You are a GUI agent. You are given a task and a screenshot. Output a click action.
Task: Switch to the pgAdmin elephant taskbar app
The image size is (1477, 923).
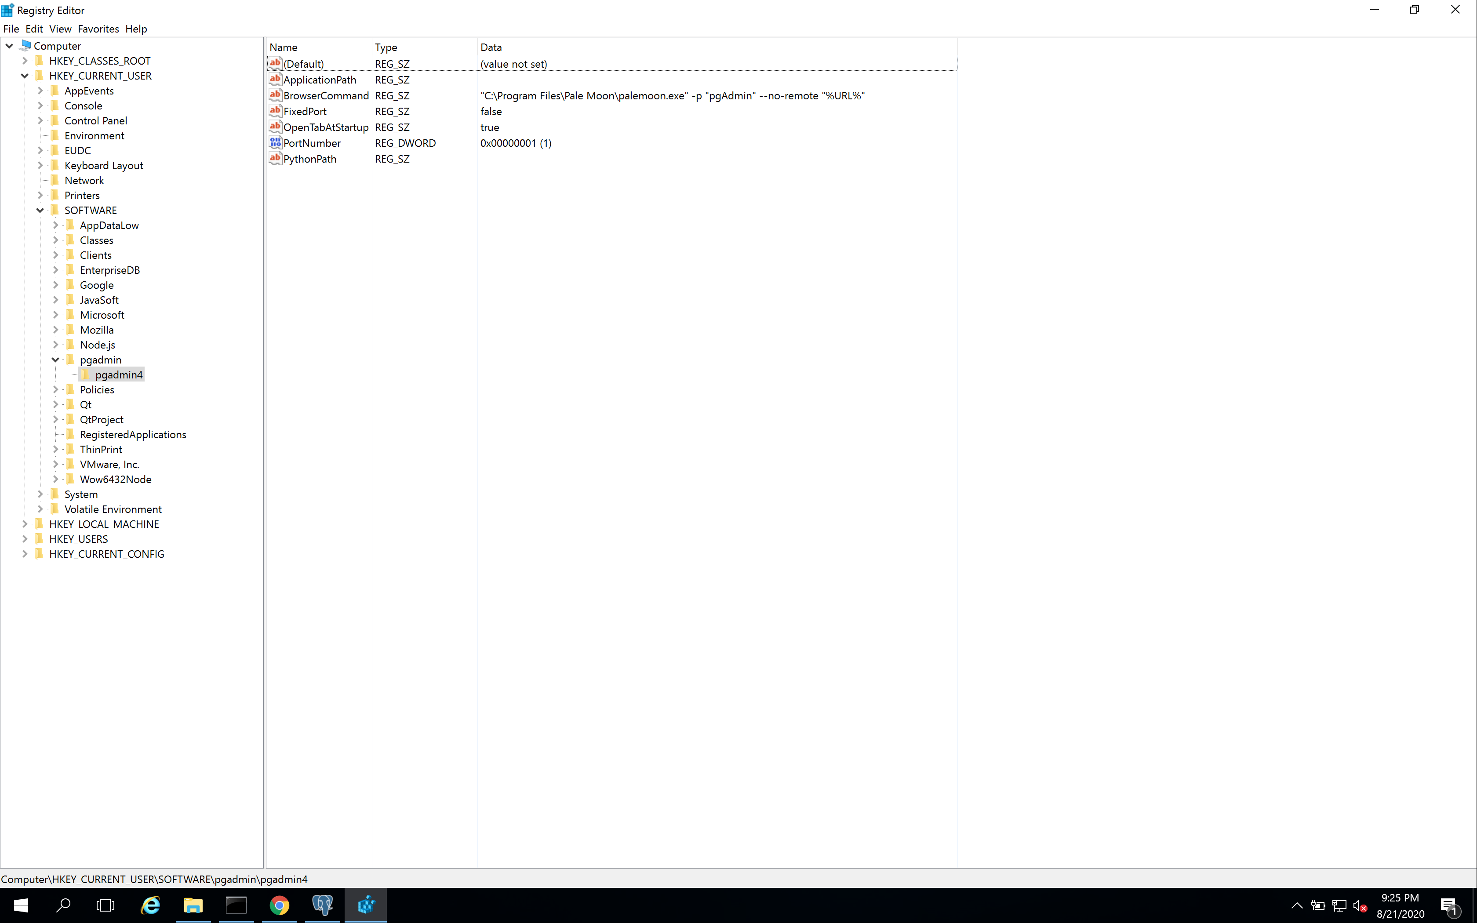322,905
